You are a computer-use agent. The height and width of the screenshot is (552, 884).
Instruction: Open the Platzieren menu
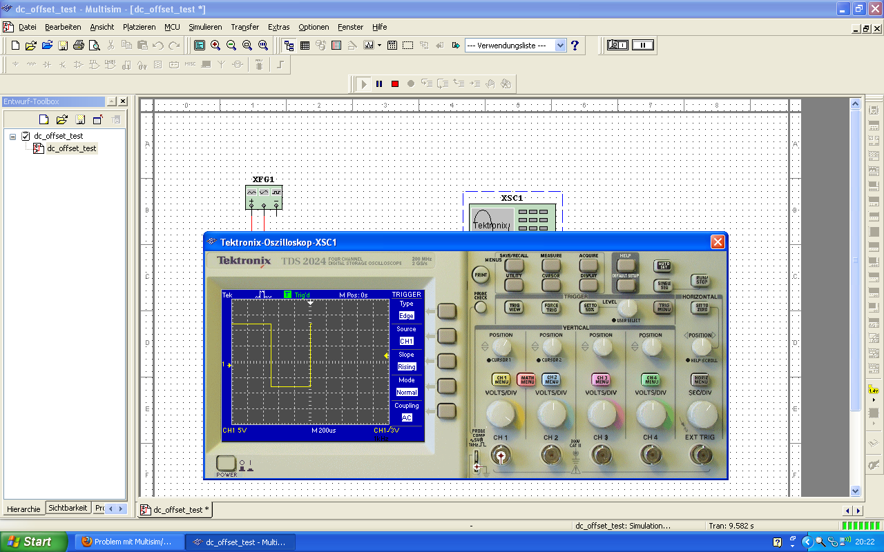tap(139, 27)
